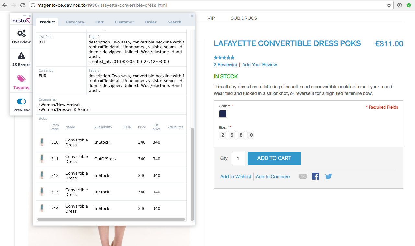Screen dimensions: 415x246
Task: Switch to the Customer tab
Action: point(124,22)
